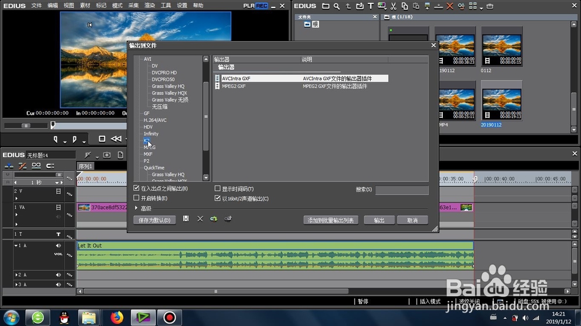Click the import preset icon in export dialog
The height and width of the screenshot is (326, 581).
click(214, 219)
